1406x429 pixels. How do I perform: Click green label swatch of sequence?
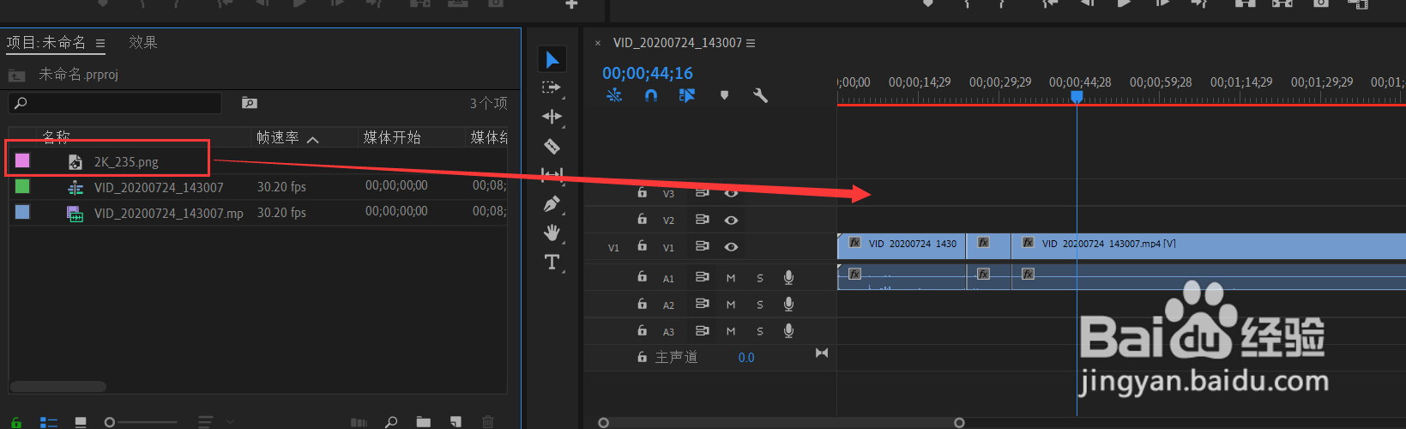22,186
